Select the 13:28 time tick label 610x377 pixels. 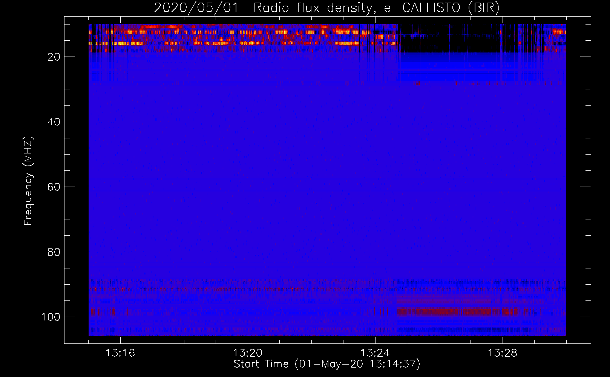[503, 353]
